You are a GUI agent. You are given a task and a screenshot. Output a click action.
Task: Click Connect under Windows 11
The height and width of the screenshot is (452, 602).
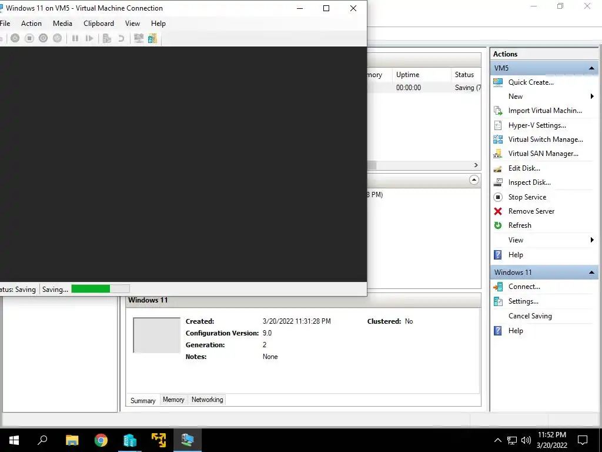click(x=524, y=287)
